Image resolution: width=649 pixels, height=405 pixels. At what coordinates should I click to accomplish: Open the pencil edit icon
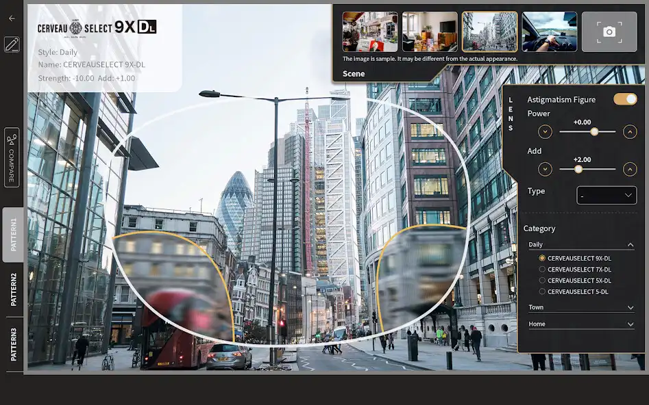[x=12, y=45]
